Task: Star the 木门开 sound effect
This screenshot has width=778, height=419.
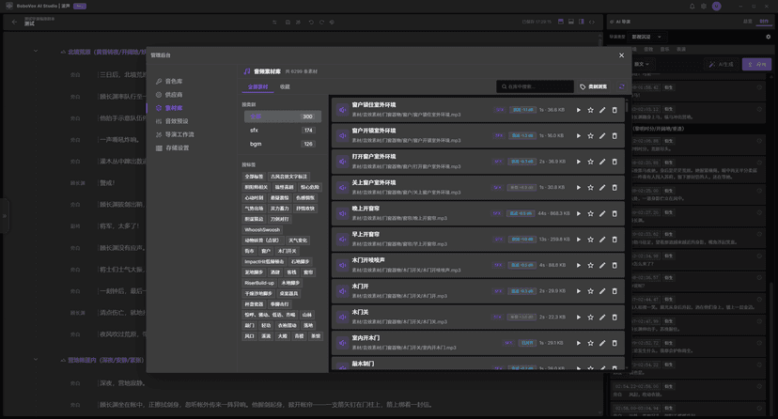Action: point(591,291)
